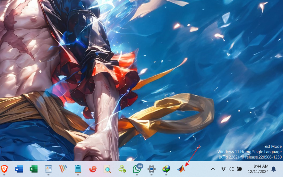Open MATLAB from the taskbar

181,169
